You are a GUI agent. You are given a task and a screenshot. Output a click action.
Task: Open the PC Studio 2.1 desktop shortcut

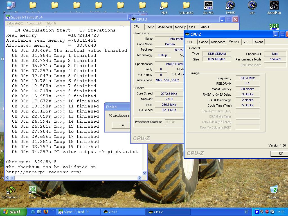pos(11,192)
